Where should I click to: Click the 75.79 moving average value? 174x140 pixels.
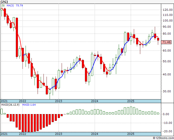(x=19, y=5)
